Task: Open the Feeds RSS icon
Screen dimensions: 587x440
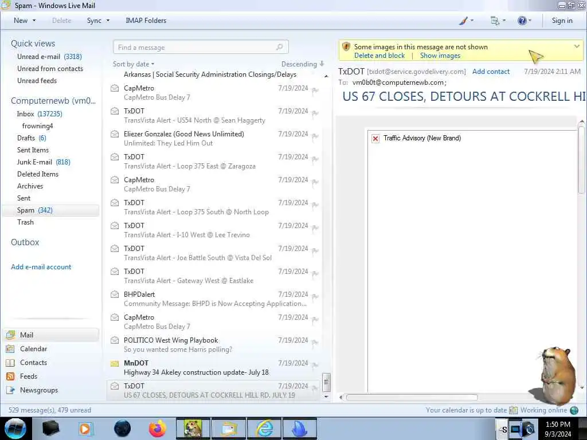Action: [x=10, y=376]
